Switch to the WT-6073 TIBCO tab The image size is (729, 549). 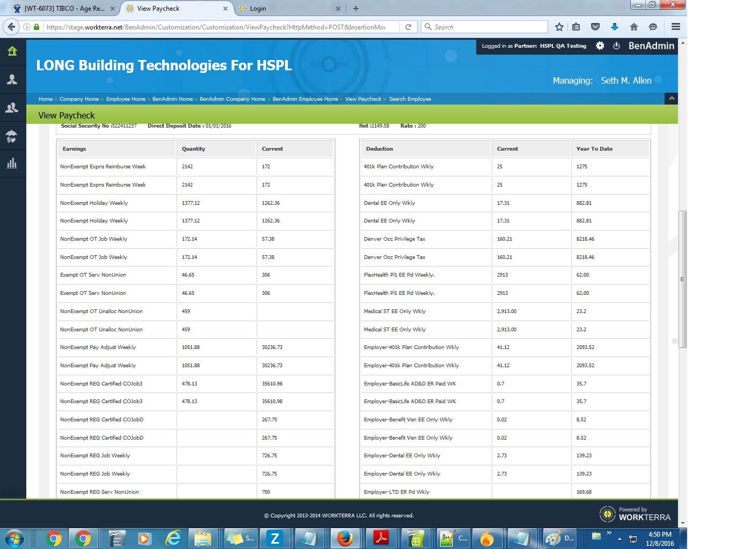pyautogui.click(x=64, y=9)
